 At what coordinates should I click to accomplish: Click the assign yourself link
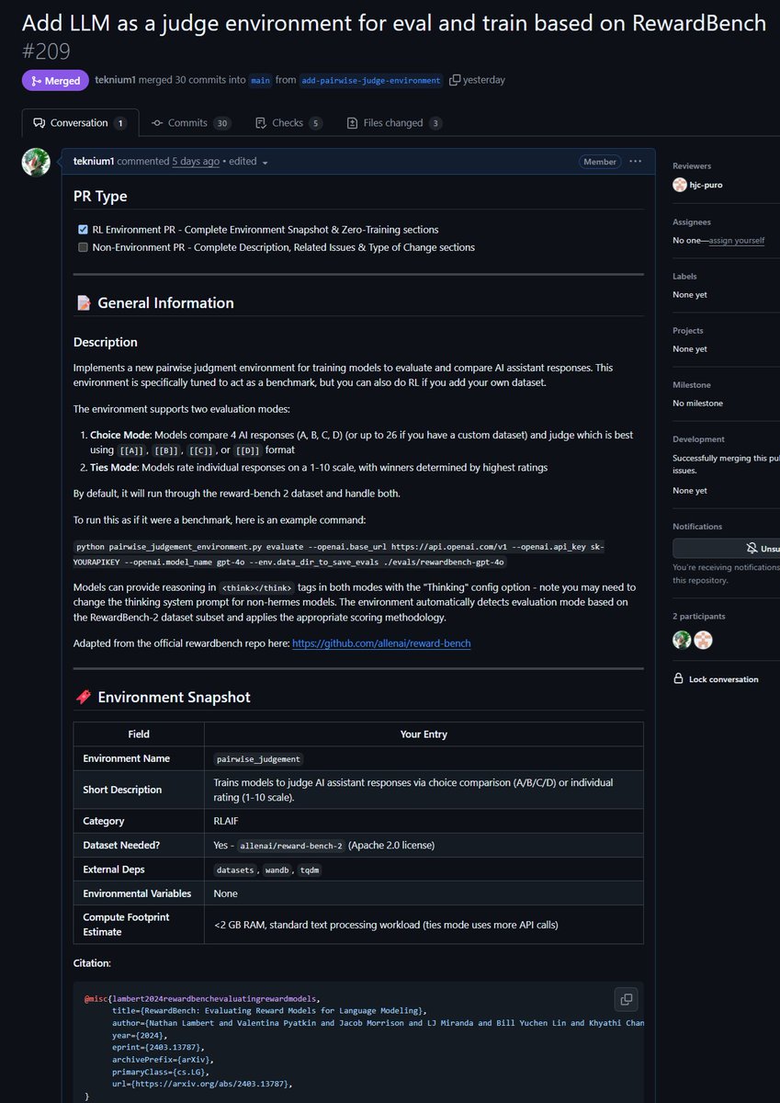tap(737, 240)
